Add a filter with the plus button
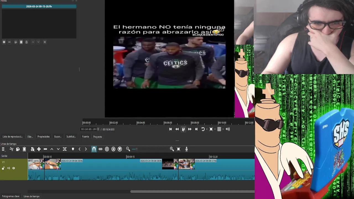 coord(4,42)
